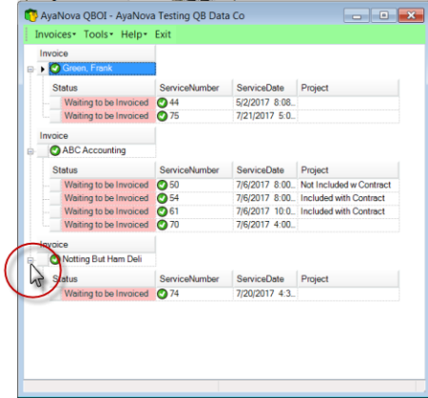Viewport: 428px width, 398px height.
Task: Click the green check icon beside ABC Accounting
Action: [x=55, y=150]
